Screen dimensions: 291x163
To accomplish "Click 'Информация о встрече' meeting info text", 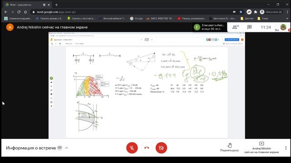I will [31, 148].
